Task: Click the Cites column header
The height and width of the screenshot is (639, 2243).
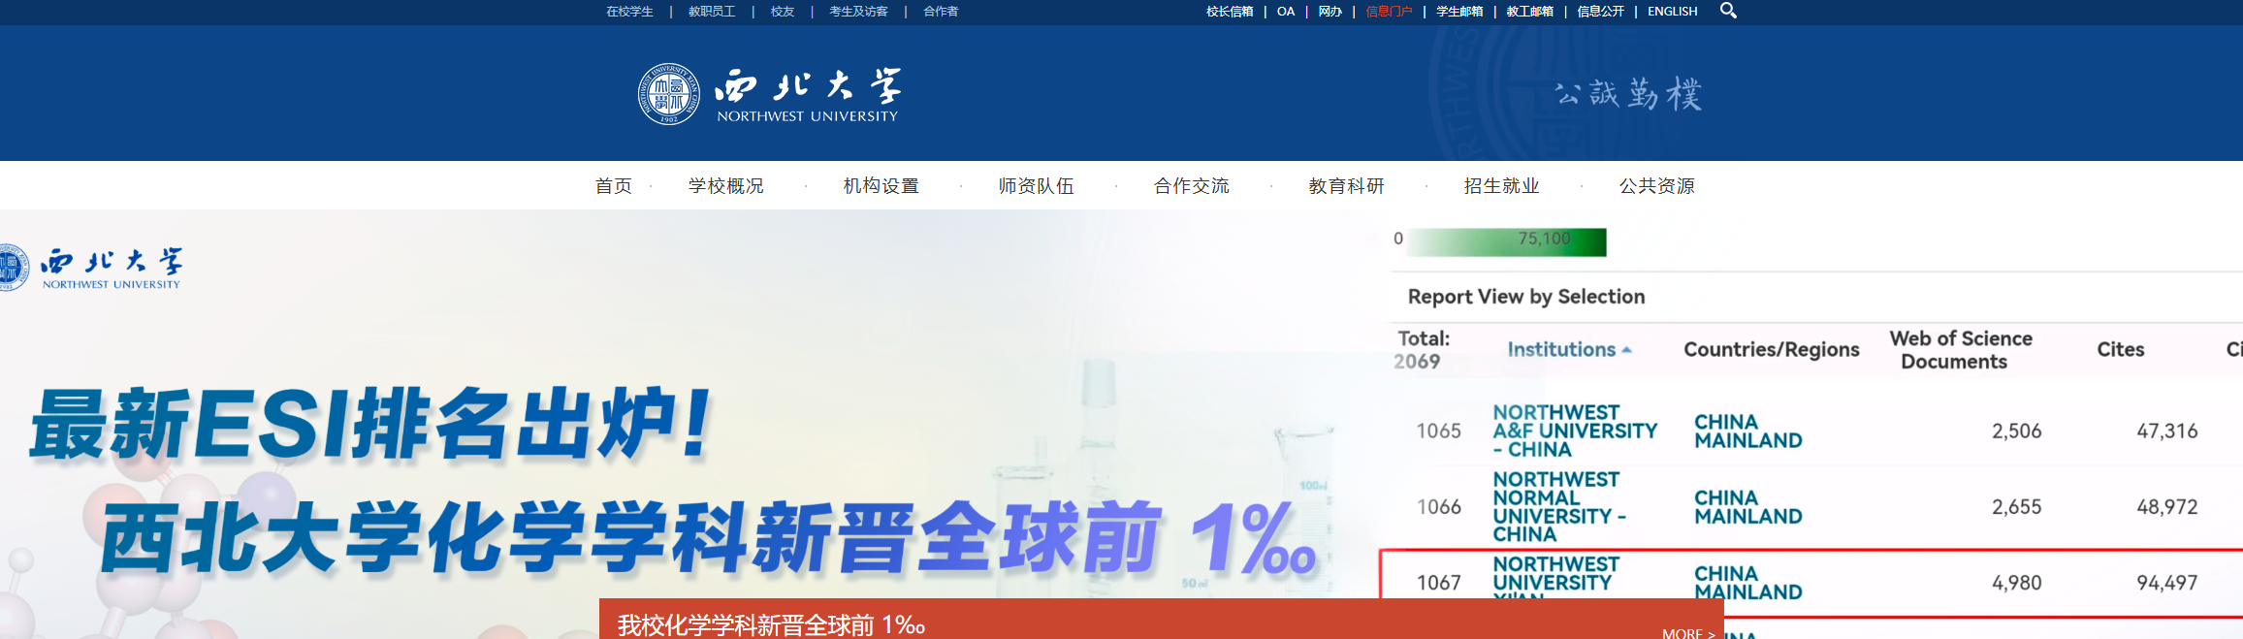Action: (2121, 350)
